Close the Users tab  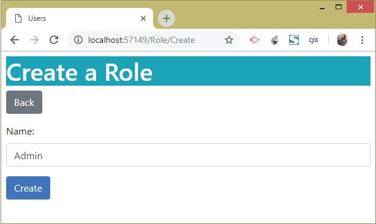point(143,18)
